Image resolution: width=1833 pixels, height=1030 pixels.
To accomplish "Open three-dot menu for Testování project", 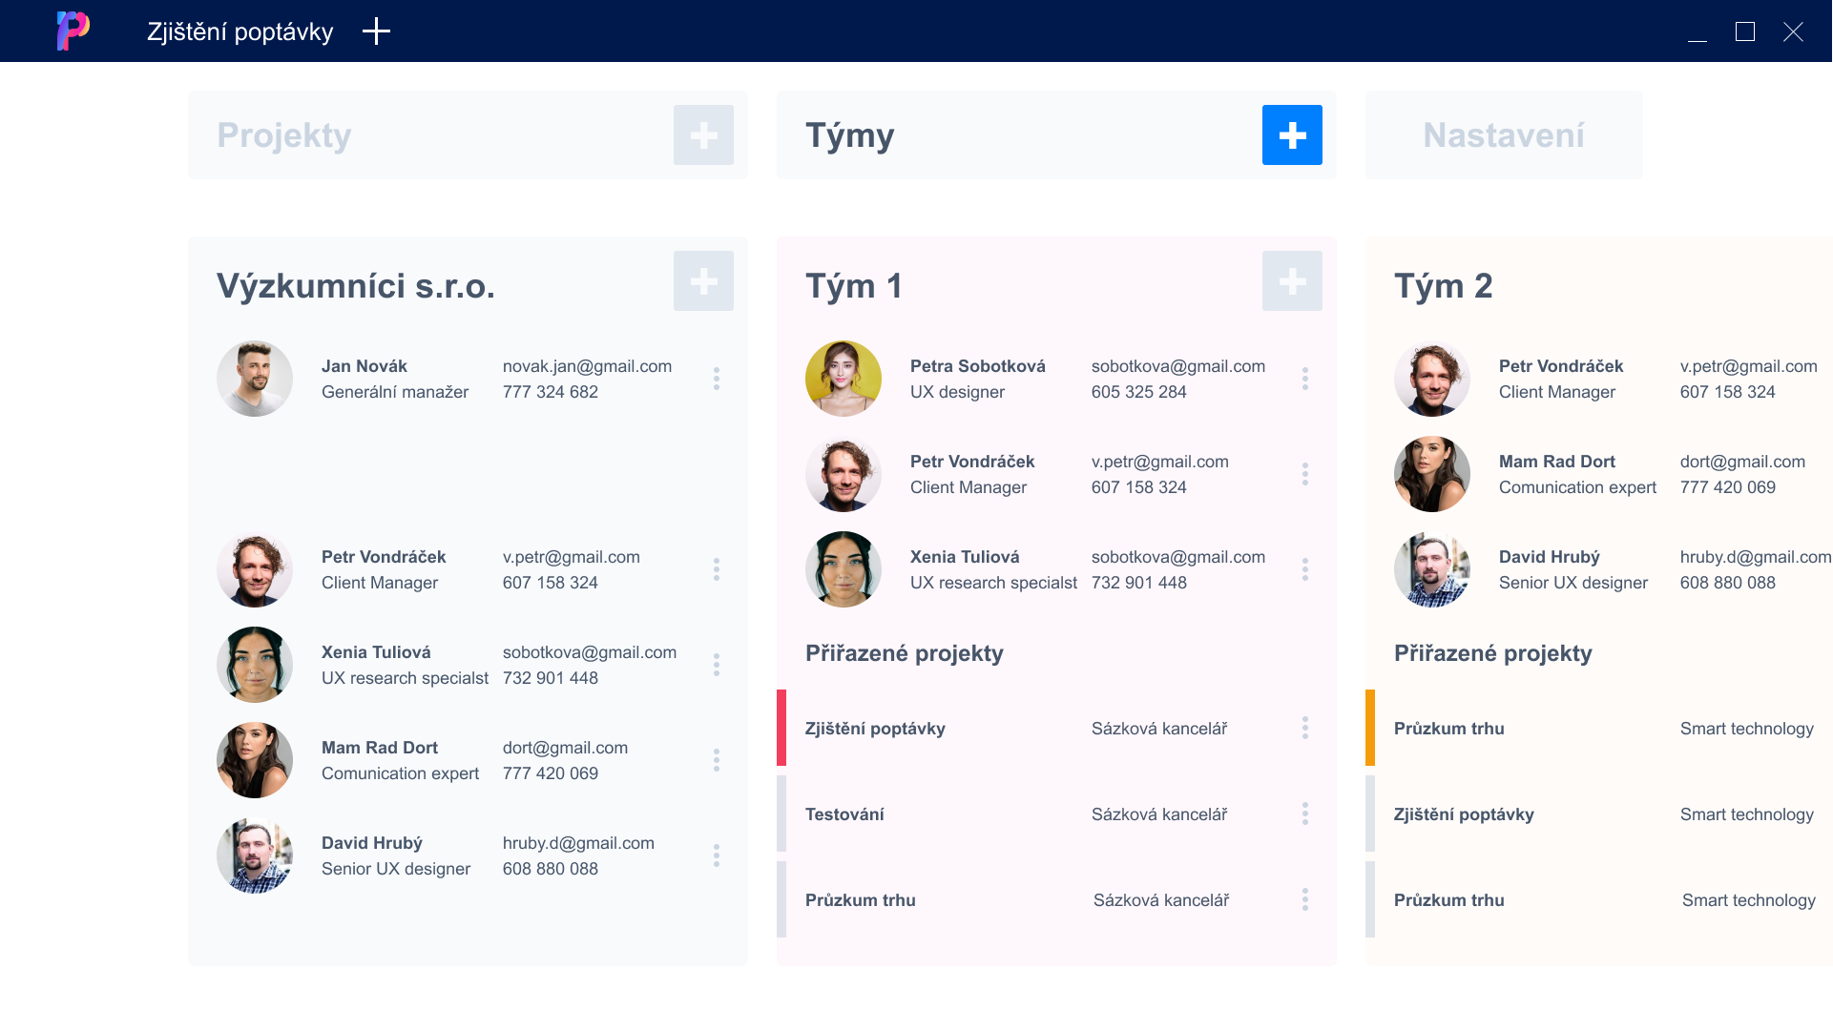I will pos(1304,814).
